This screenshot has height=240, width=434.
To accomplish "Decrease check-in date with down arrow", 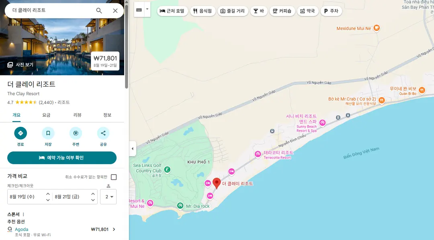I will pyautogui.click(x=48, y=199).
